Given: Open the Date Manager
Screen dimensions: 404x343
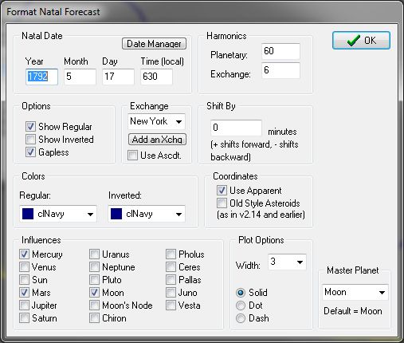Looking at the screenshot, I should coord(154,44).
